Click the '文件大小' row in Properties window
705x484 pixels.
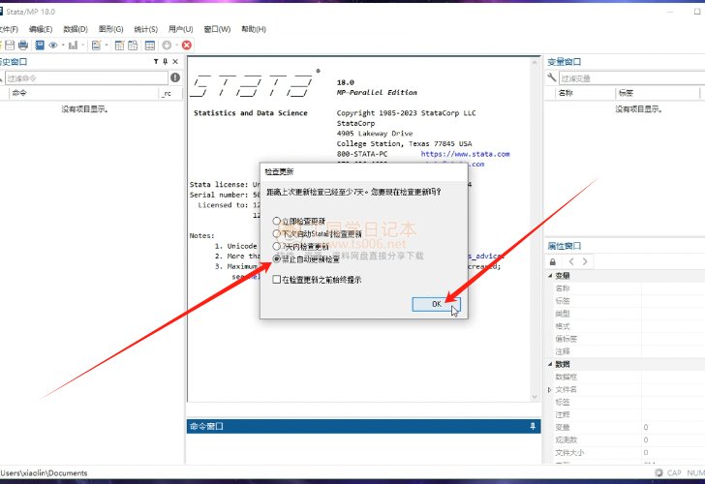coord(625,453)
